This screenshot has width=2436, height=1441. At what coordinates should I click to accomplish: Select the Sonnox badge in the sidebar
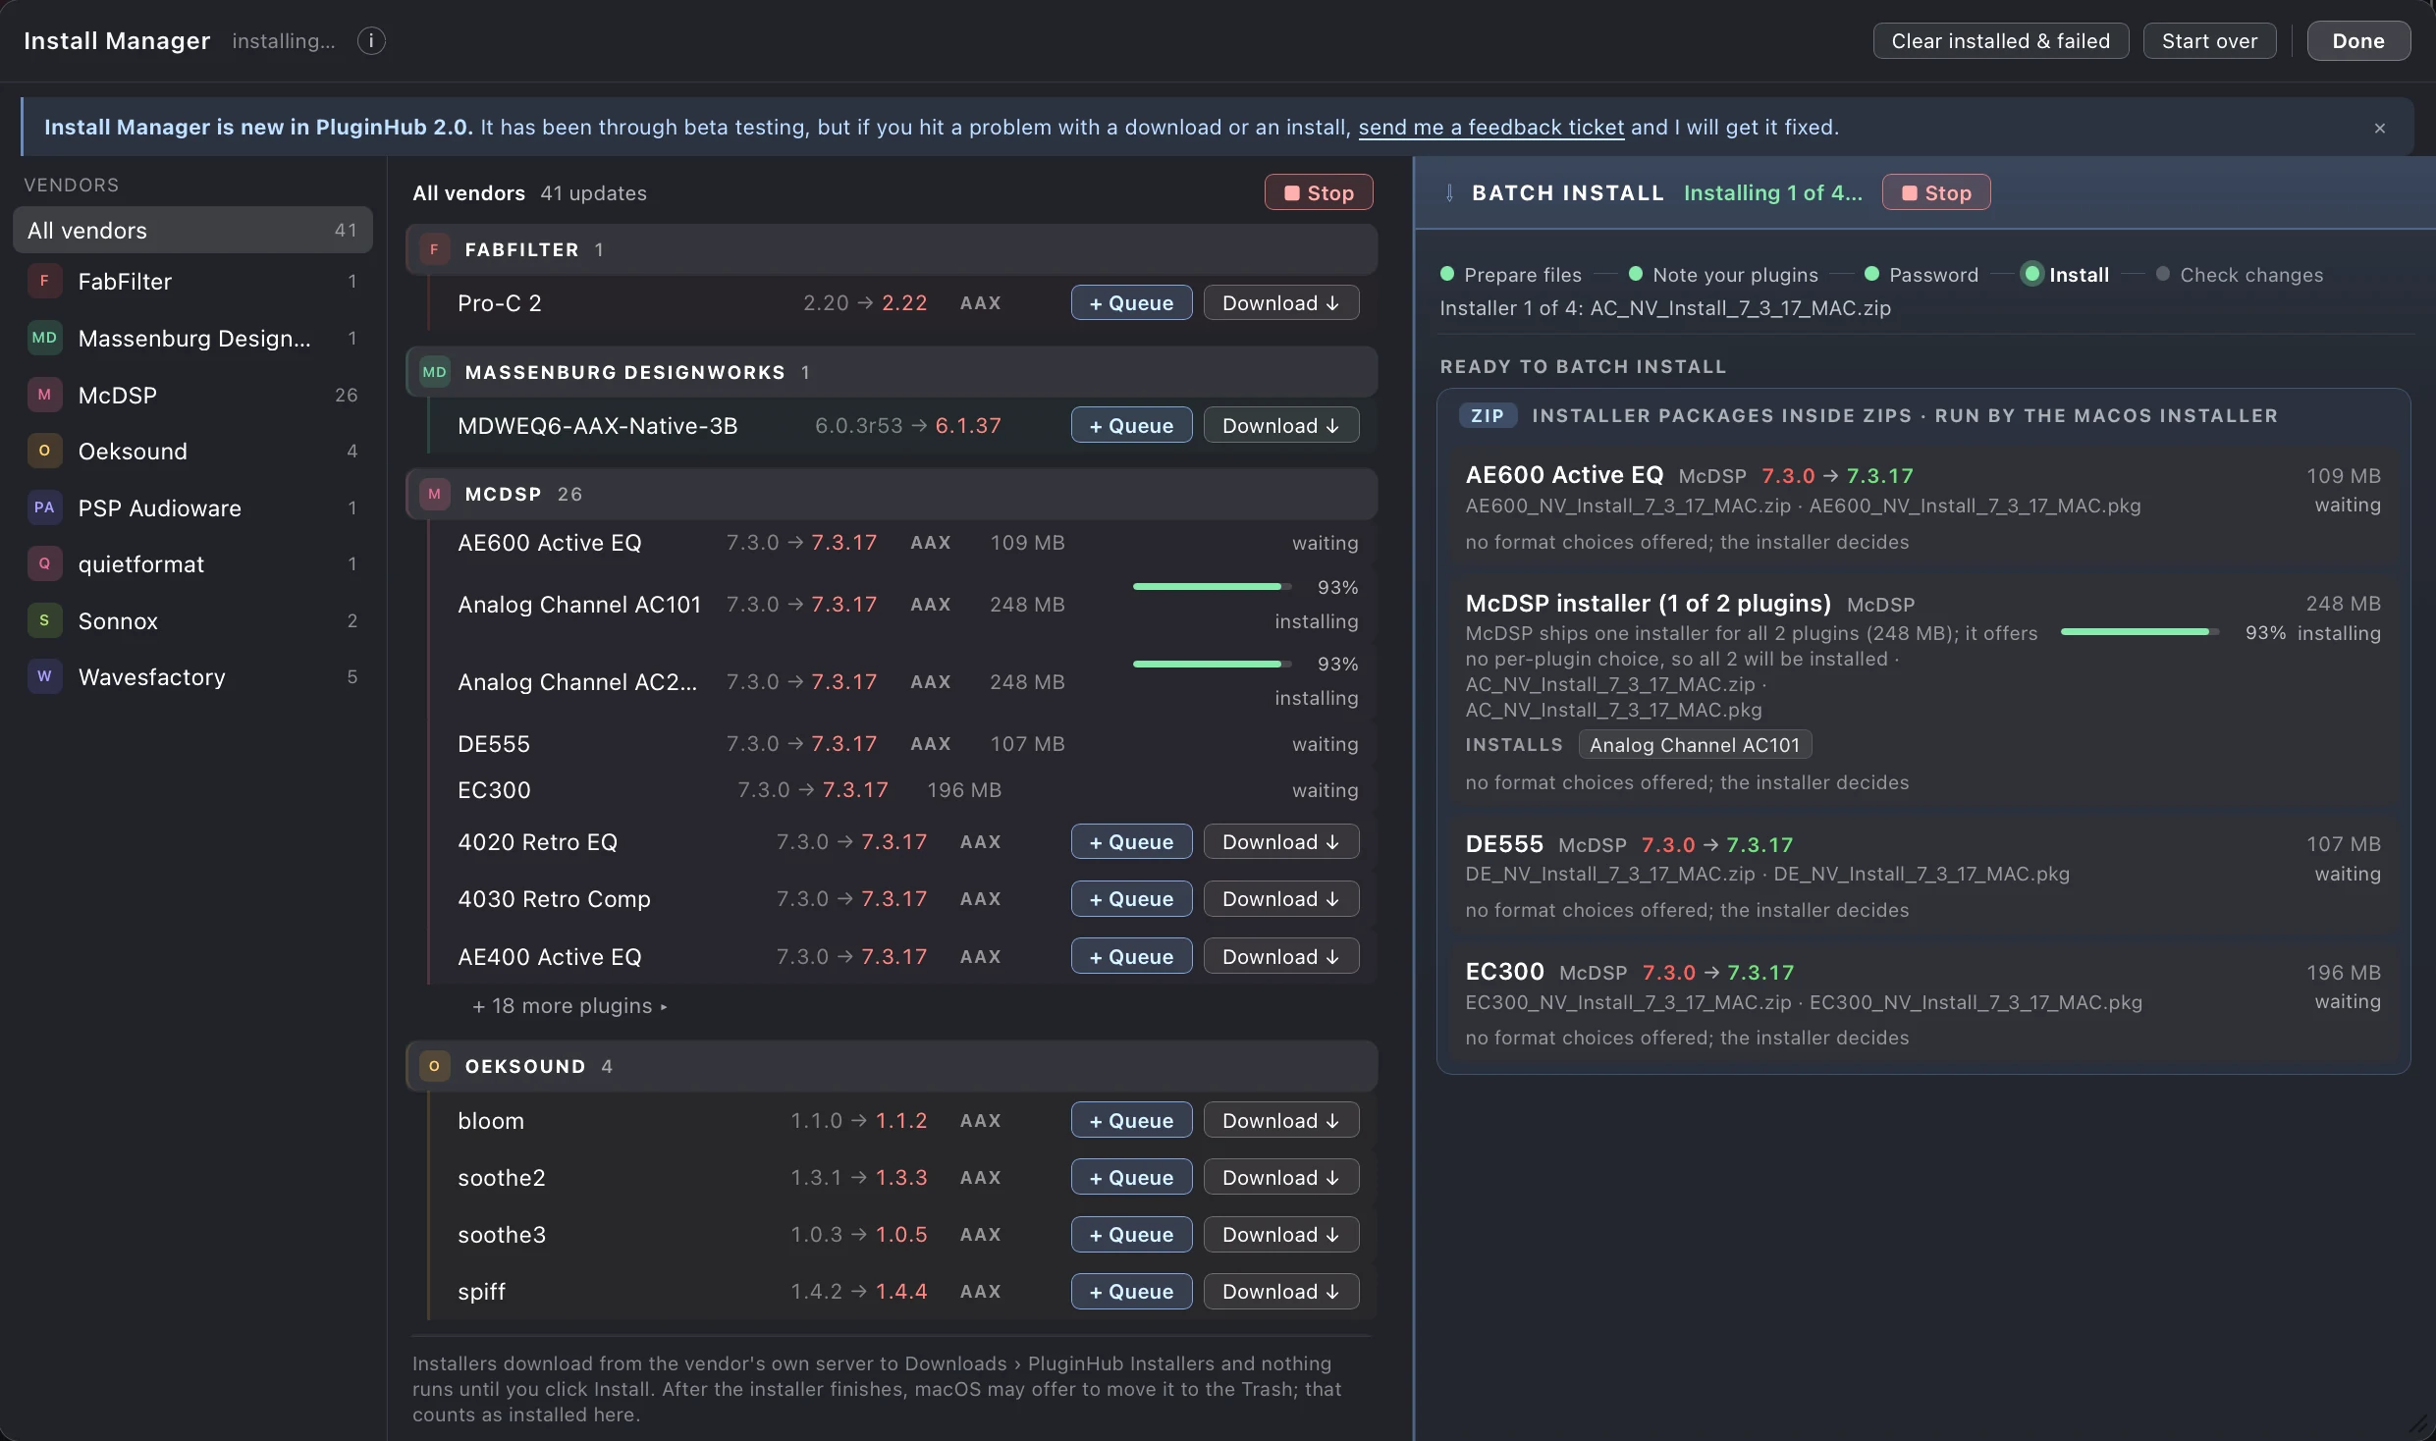tap(44, 621)
